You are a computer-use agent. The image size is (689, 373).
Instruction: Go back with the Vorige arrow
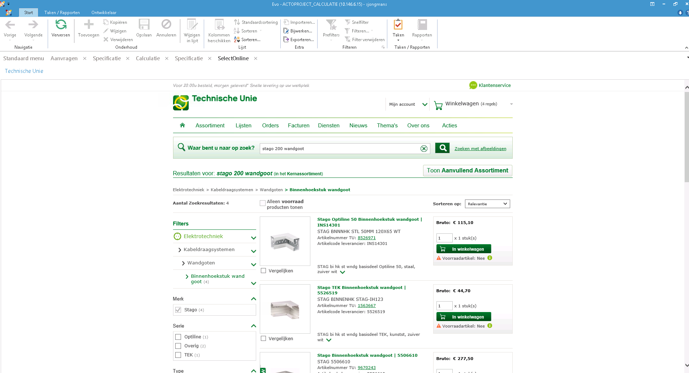click(10, 25)
